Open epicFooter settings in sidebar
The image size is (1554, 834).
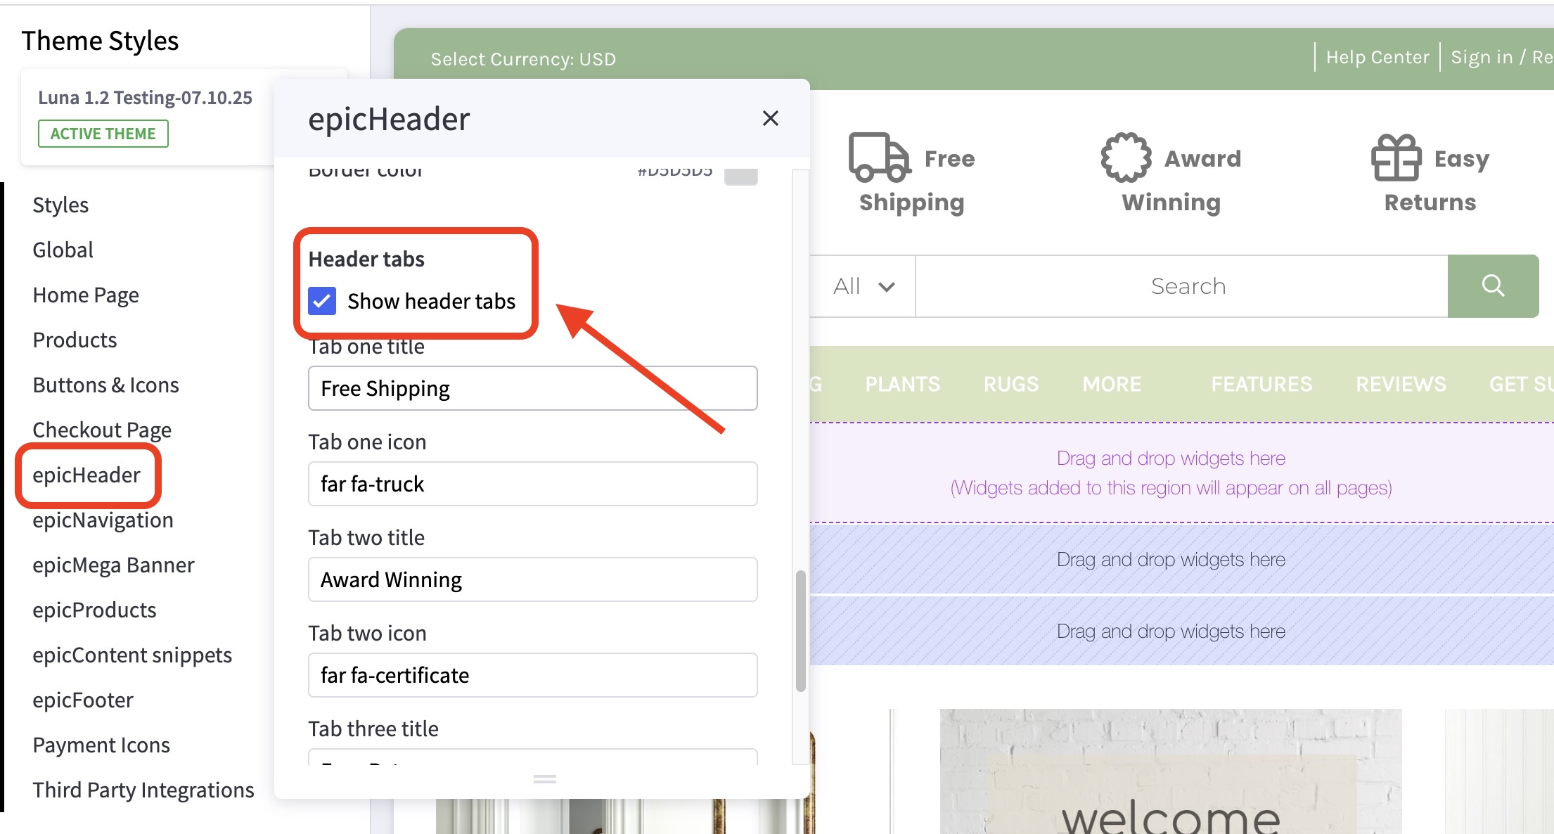click(82, 699)
